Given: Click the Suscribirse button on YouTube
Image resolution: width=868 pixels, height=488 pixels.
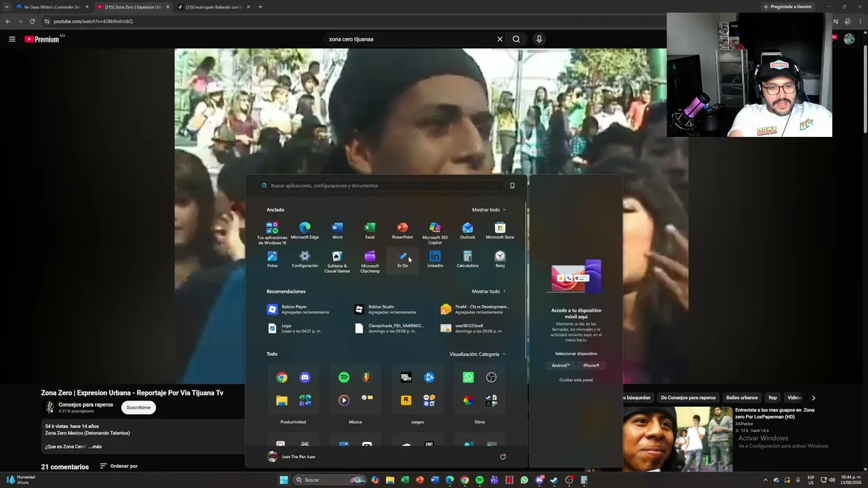Looking at the screenshot, I should pos(138,407).
